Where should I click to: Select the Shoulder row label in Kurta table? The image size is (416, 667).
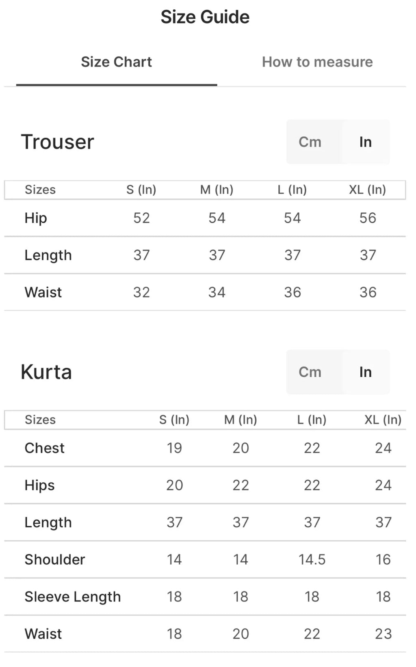[55, 560]
